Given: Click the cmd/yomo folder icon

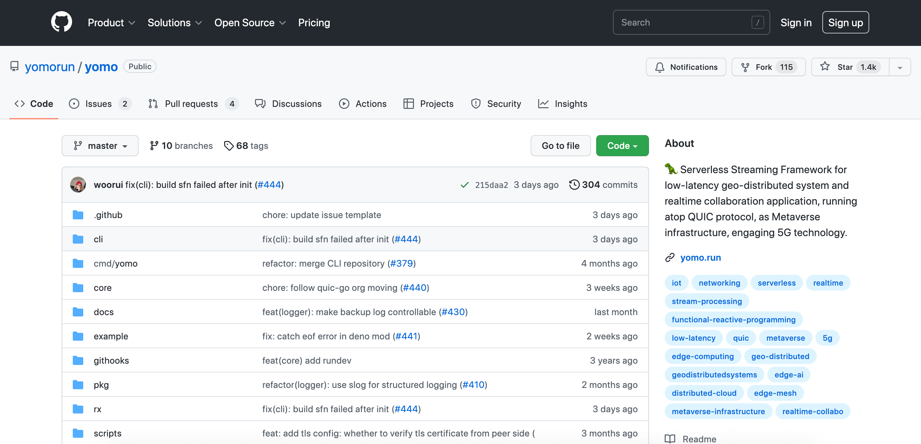Looking at the screenshot, I should point(78,263).
